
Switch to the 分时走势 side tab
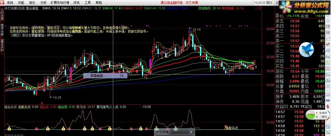[x=2, y=15]
